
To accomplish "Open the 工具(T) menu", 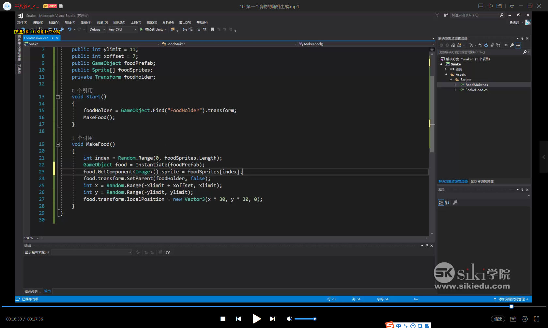I will pyautogui.click(x=136, y=23).
